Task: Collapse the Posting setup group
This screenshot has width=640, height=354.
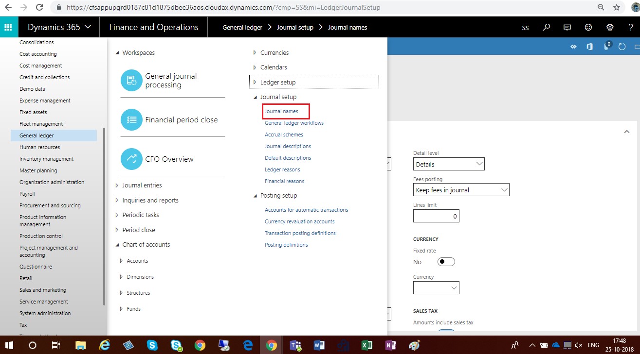Action: coord(255,195)
